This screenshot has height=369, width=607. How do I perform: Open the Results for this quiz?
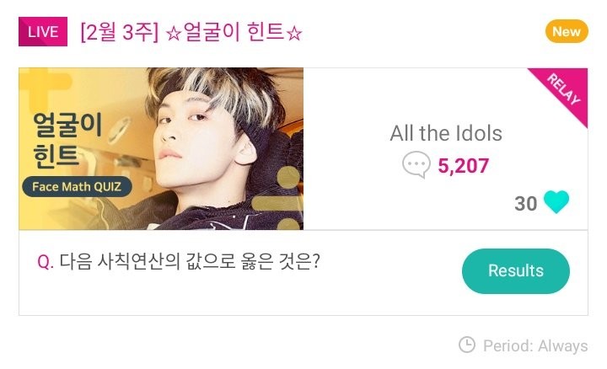coord(515,271)
